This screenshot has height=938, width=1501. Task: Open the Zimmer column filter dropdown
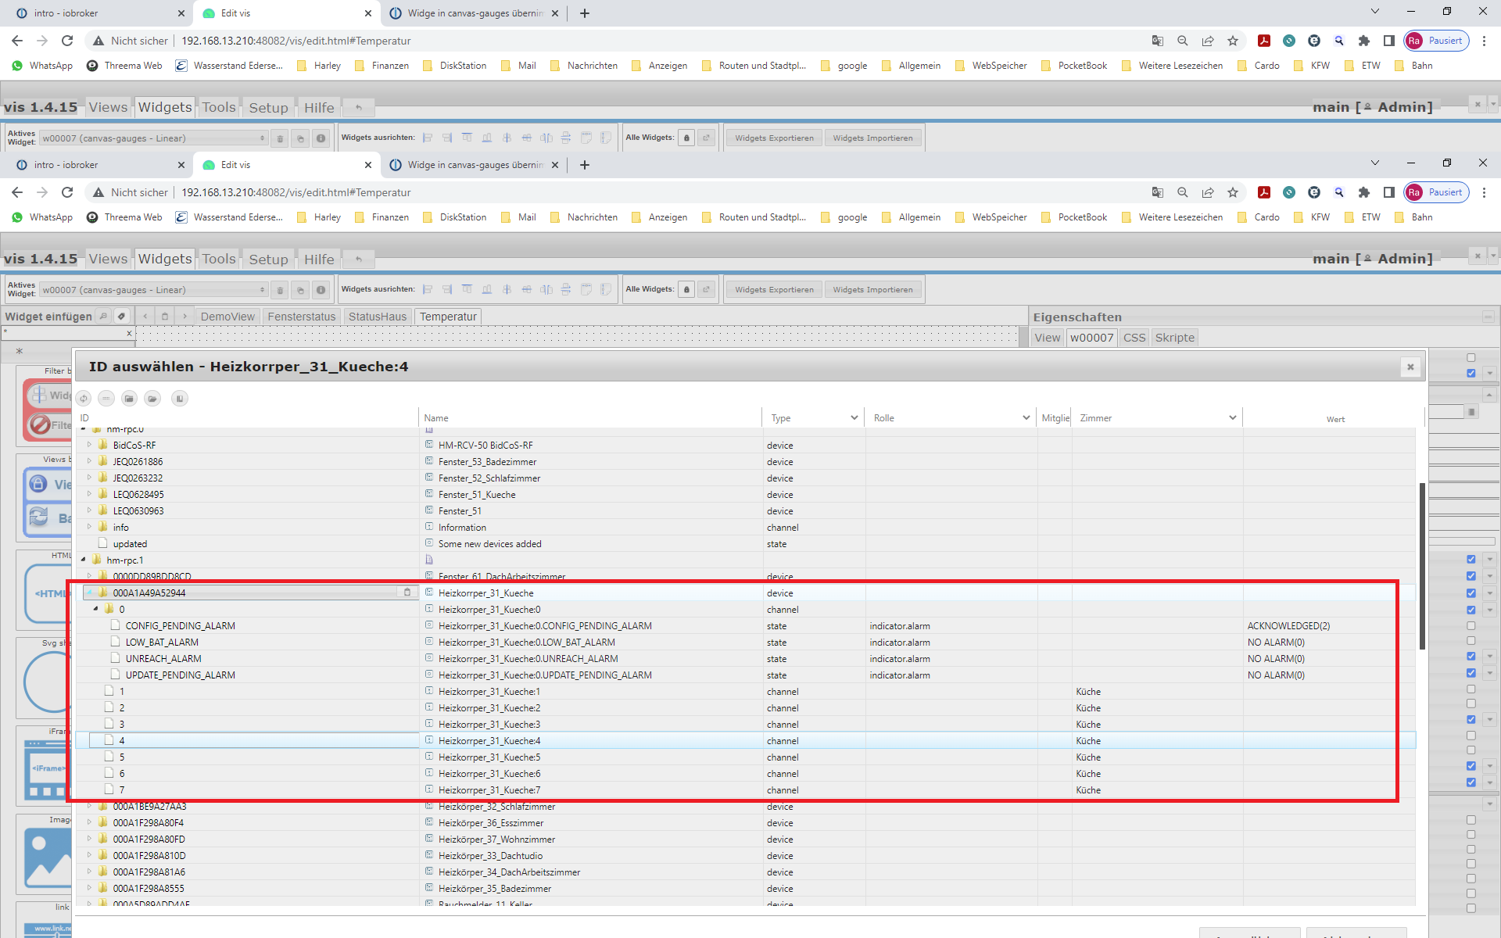tap(1232, 418)
